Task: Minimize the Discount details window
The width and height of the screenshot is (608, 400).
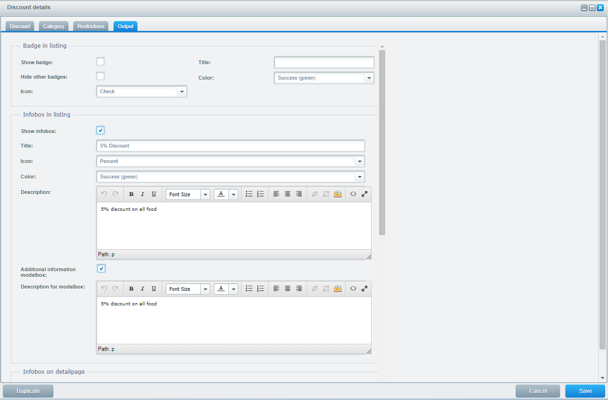Action: pyautogui.click(x=584, y=7)
